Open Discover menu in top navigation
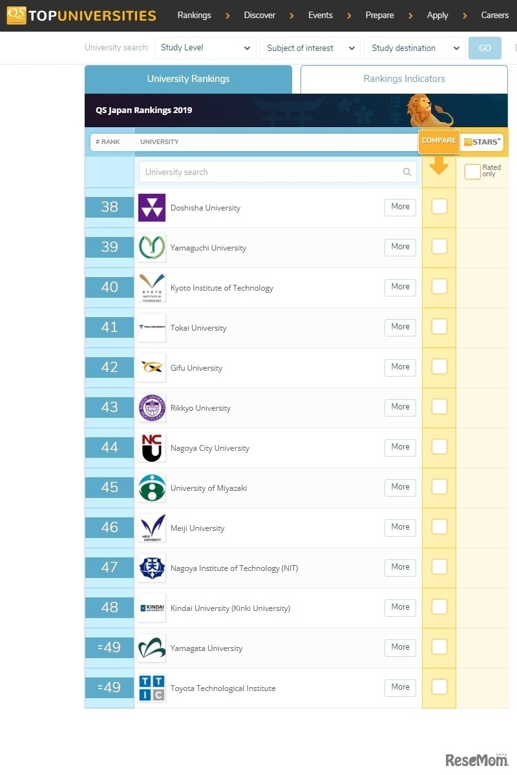The image size is (517, 775). (x=260, y=15)
